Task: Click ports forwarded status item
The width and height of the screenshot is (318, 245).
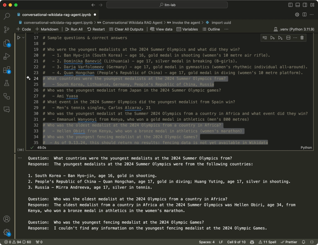Action: (39, 242)
